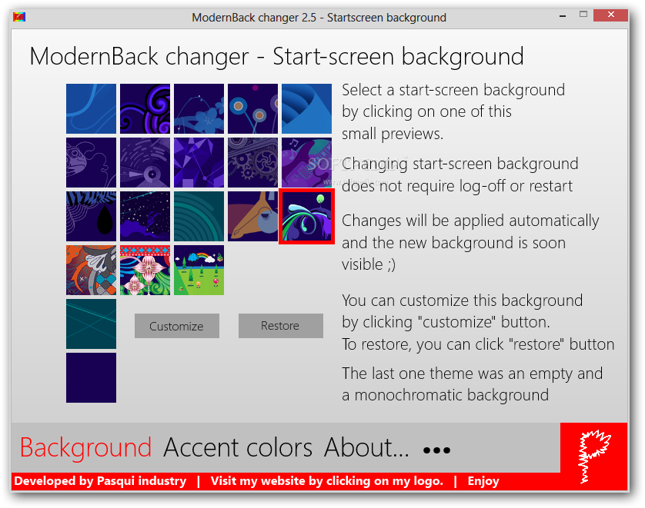
Task: Select the gears and cogs background
Action: [x=252, y=163]
